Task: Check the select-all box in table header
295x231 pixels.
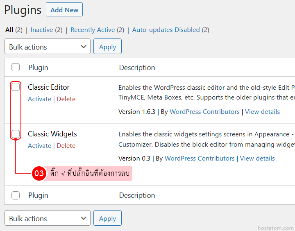Action: (x=16, y=68)
